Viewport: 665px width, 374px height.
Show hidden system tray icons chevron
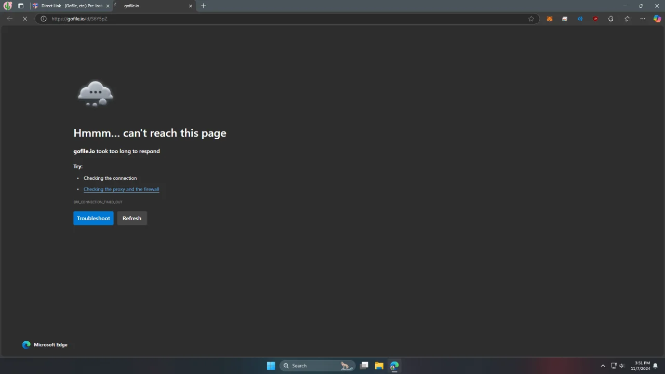coord(603,366)
